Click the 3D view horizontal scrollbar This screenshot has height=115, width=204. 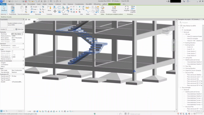tap(124, 111)
